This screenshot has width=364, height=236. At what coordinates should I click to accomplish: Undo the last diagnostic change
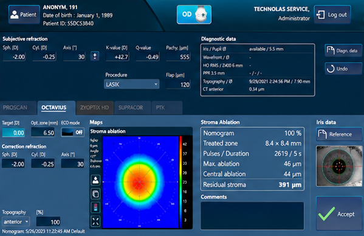click(343, 69)
